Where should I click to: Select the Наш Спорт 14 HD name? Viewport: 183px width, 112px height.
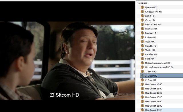154,101
